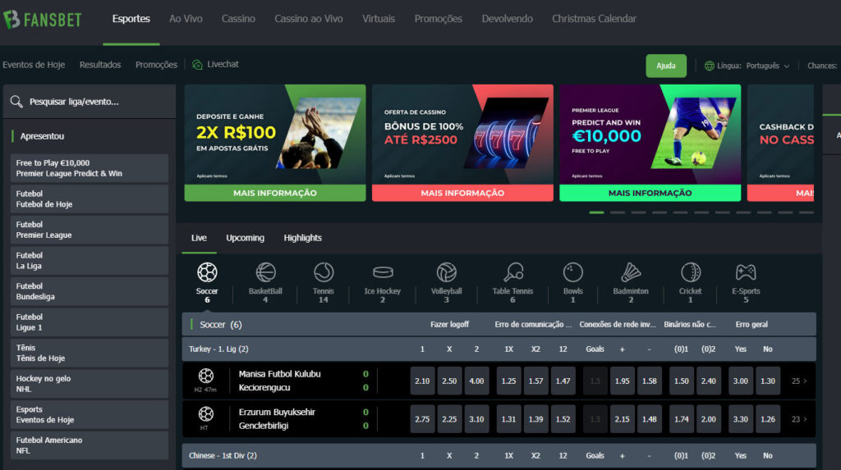
Task: Click Mais Informação on Premier League banner
Action: [x=650, y=193]
